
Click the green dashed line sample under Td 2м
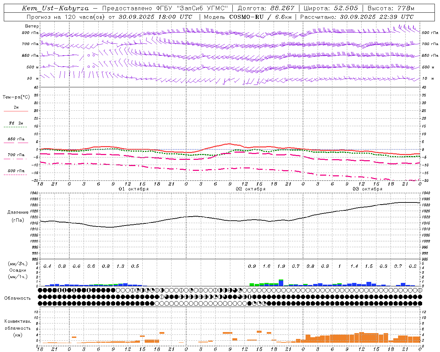coord(15,127)
